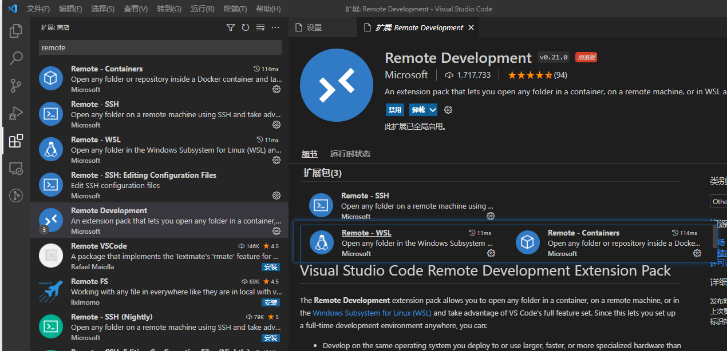The width and height of the screenshot is (727, 351).
Task: Clear extensions search results icon
Action: [260, 27]
